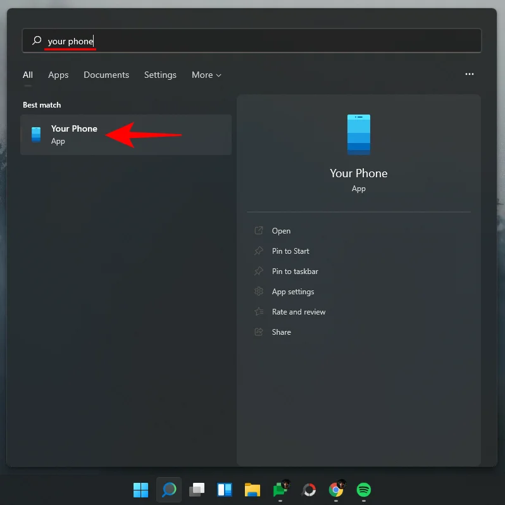
Task: Click in the search box with 'your phone'
Action: 251,41
